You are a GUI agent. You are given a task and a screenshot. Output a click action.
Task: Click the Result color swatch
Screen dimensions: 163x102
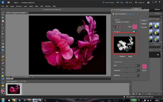[145, 66]
